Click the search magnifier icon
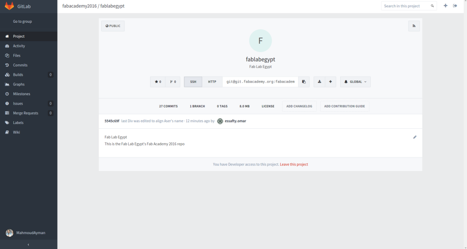The width and height of the screenshot is (467, 249). click(x=432, y=6)
